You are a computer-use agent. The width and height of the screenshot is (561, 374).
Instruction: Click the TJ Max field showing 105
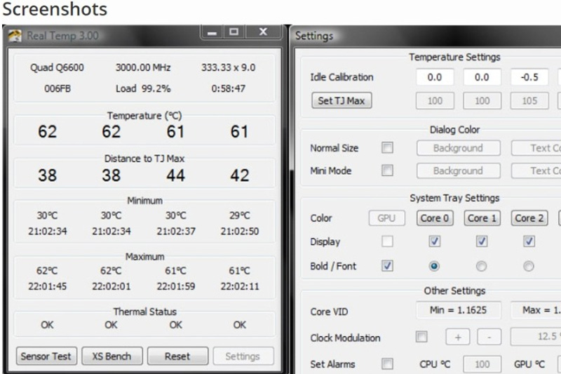pos(529,101)
